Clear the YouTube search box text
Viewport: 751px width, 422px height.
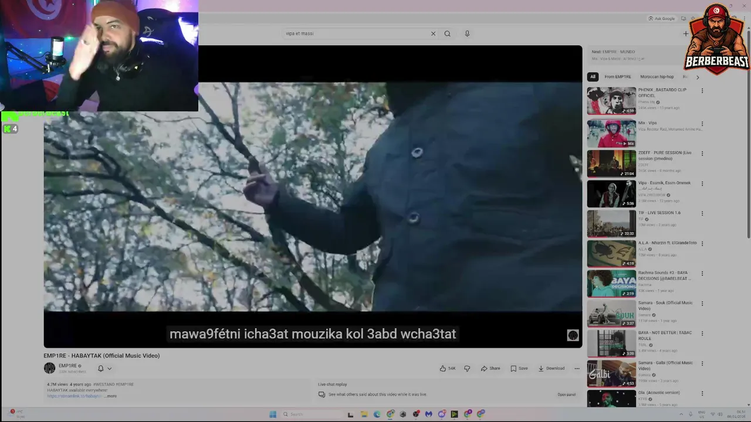433,33
